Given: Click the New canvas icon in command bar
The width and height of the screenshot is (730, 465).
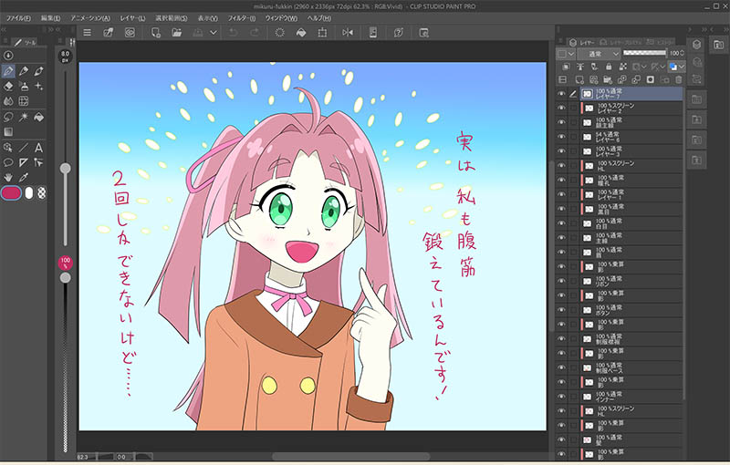Looking at the screenshot, I should [155, 33].
